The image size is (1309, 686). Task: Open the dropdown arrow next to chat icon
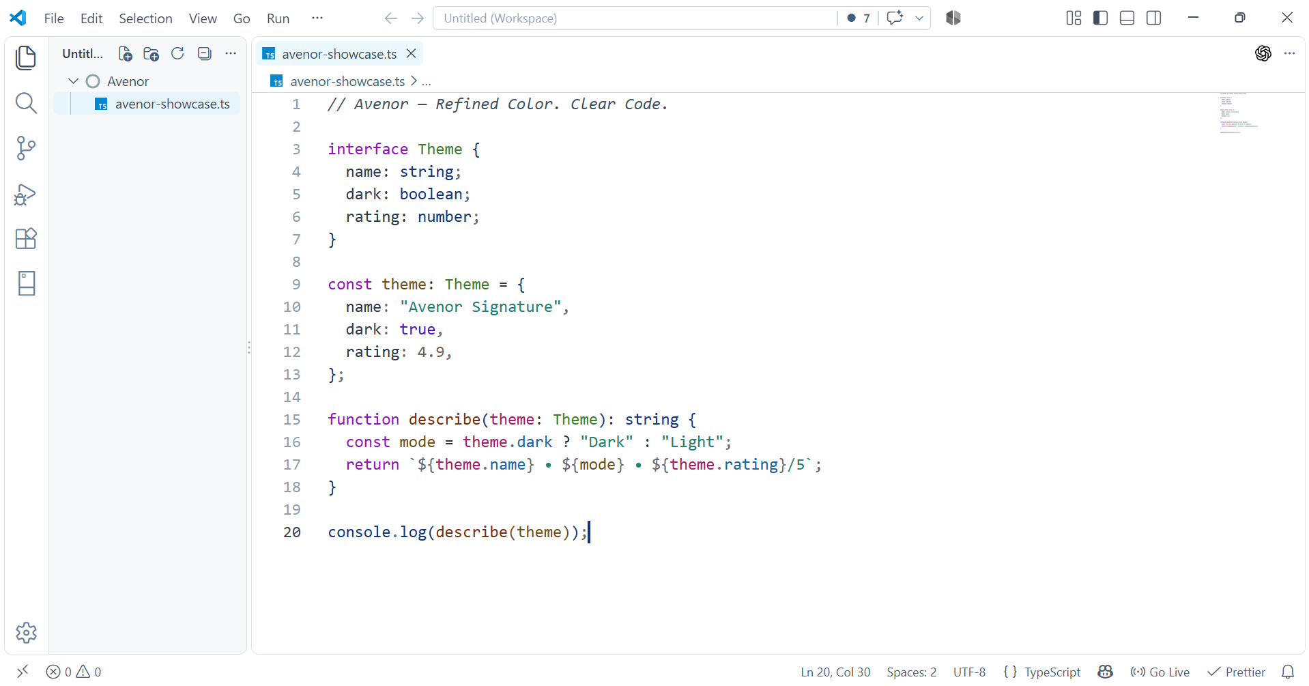(919, 18)
